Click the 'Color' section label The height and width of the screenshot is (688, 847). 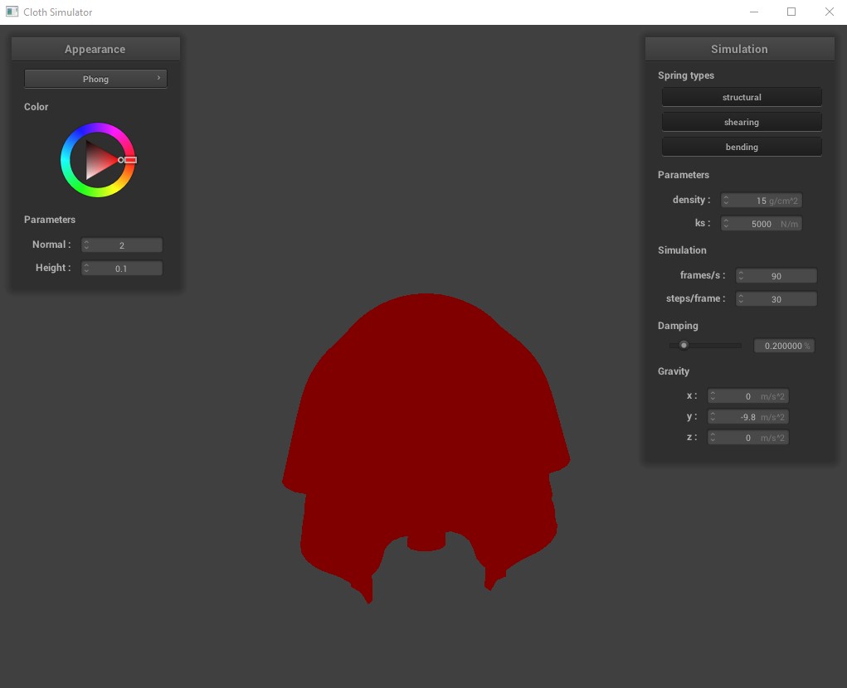37,107
